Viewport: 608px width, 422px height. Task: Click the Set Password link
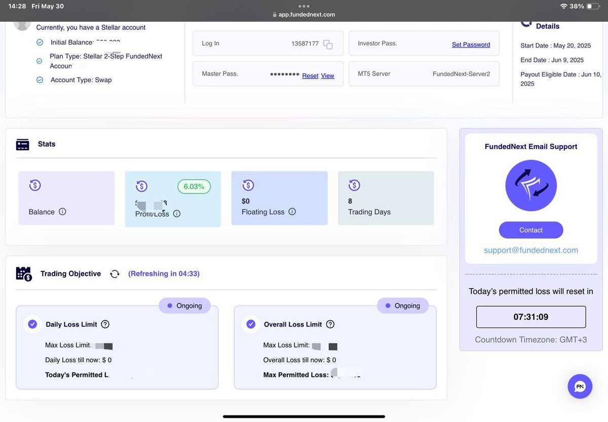coord(471,45)
